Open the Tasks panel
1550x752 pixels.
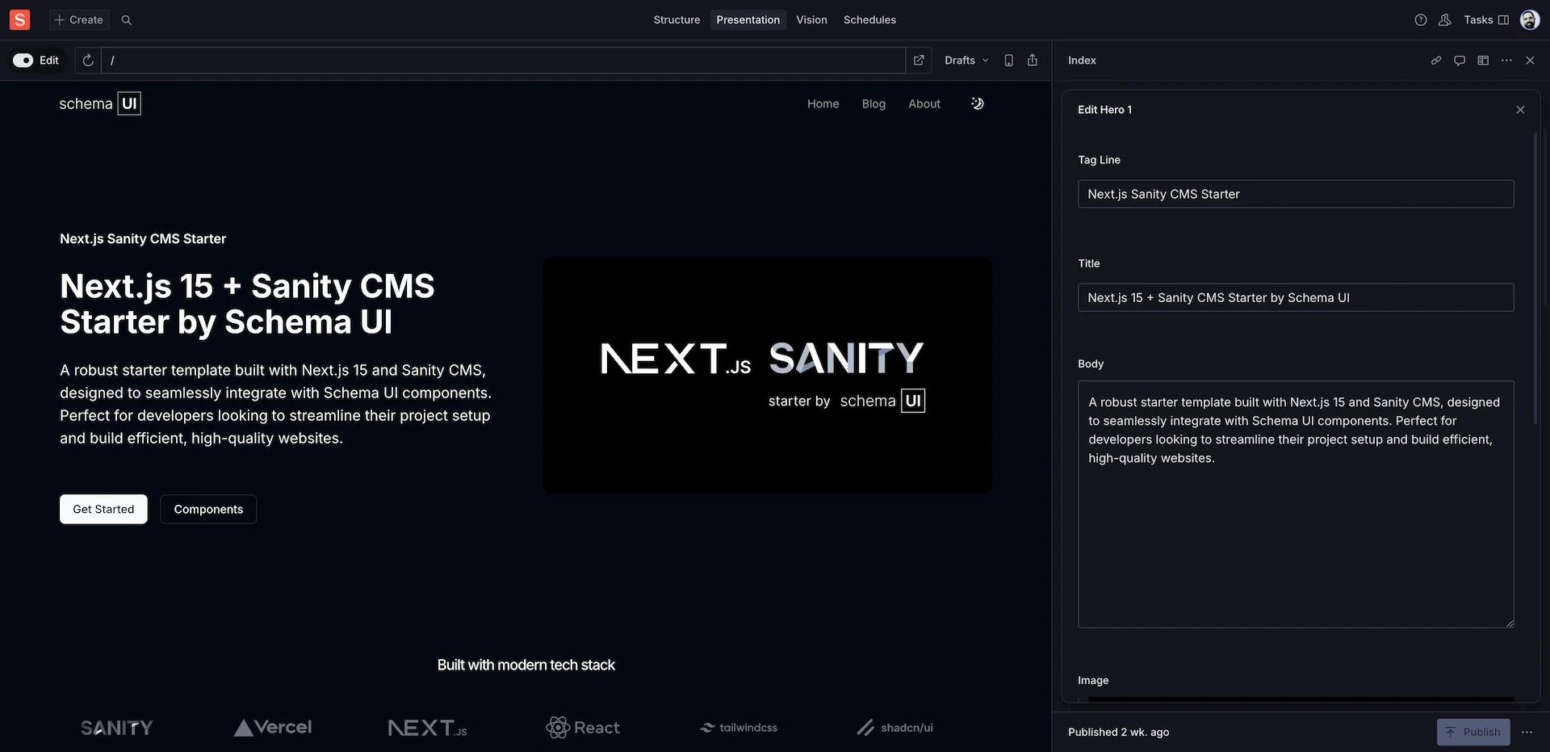tap(1486, 19)
